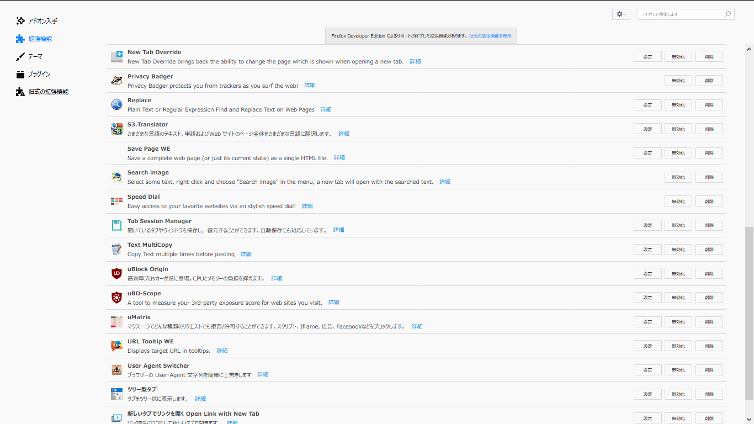
Task: Open 設定 for Tab Session Manager
Action: tap(647, 225)
